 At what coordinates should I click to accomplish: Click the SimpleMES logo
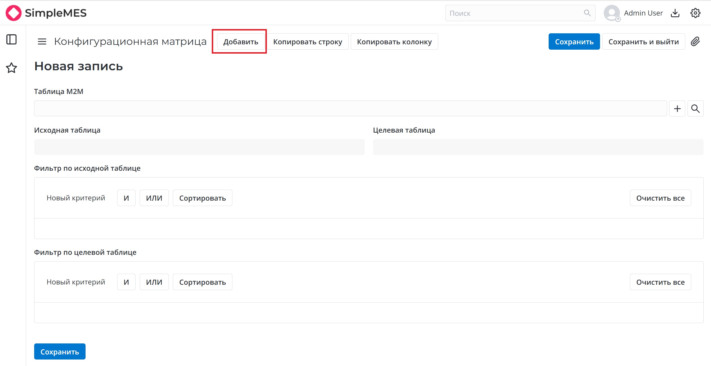point(46,13)
